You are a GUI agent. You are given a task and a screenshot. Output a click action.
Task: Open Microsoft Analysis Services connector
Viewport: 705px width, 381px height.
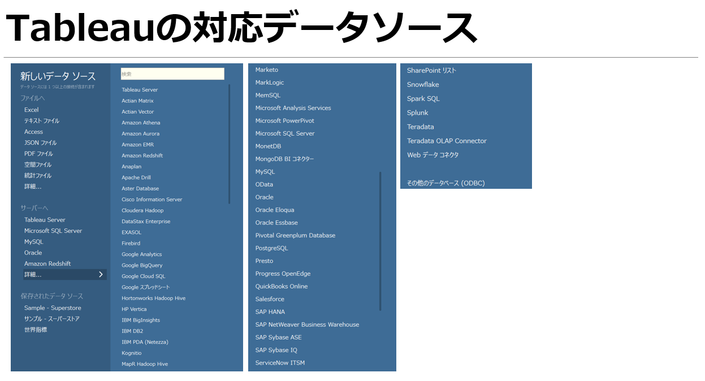pyautogui.click(x=293, y=108)
